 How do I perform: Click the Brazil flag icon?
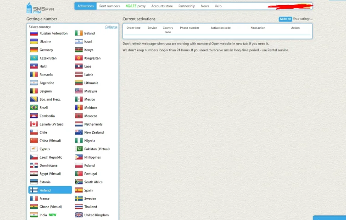34,108
